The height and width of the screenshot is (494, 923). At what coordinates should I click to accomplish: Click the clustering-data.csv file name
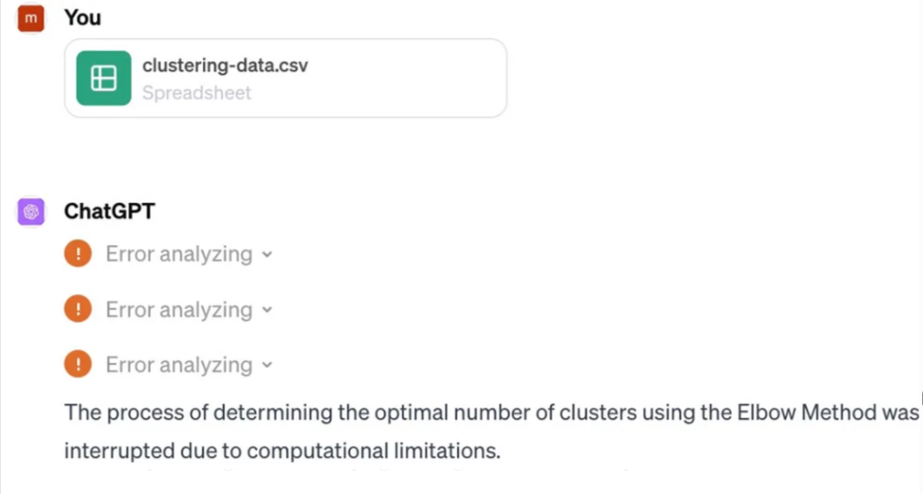(x=225, y=65)
